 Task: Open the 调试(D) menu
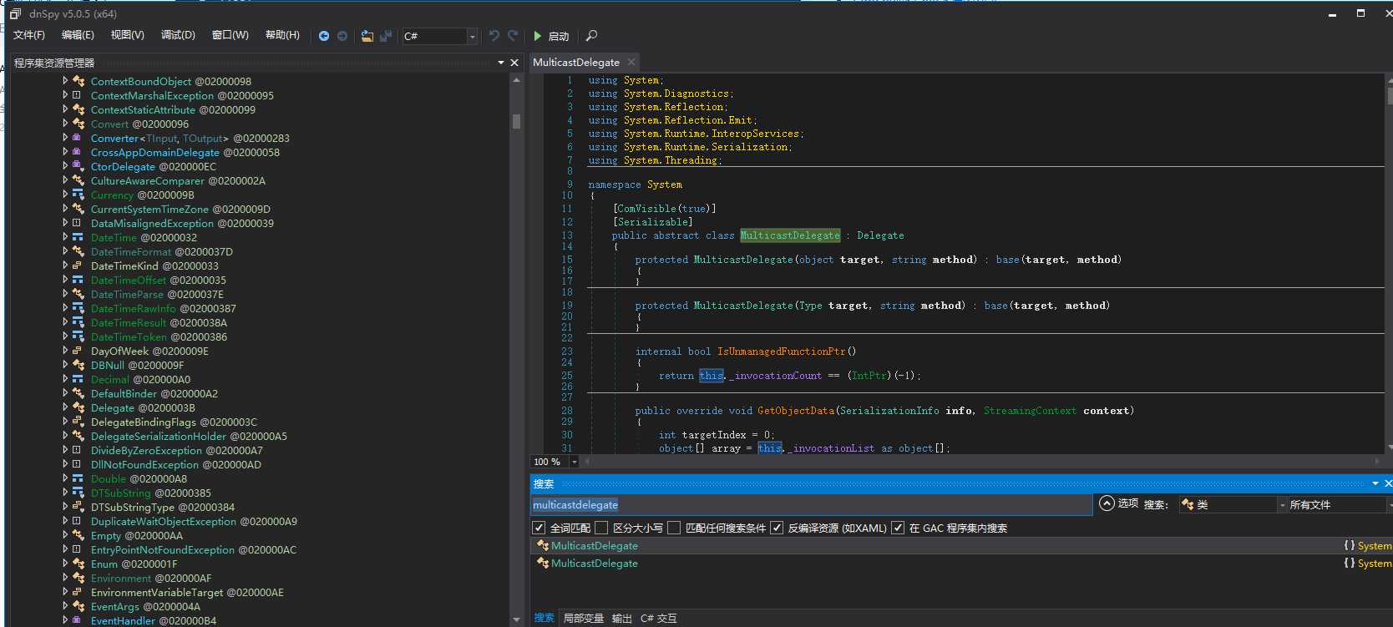178,35
